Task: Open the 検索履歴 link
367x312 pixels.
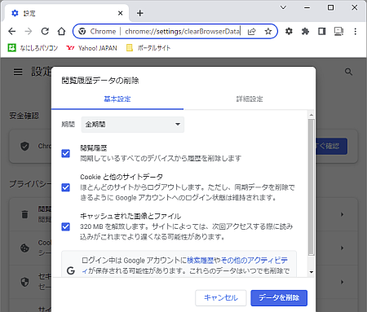Action: point(200,261)
